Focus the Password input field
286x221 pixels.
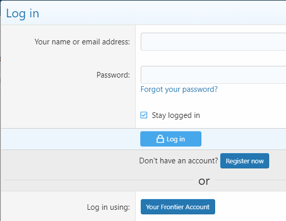(213, 75)
